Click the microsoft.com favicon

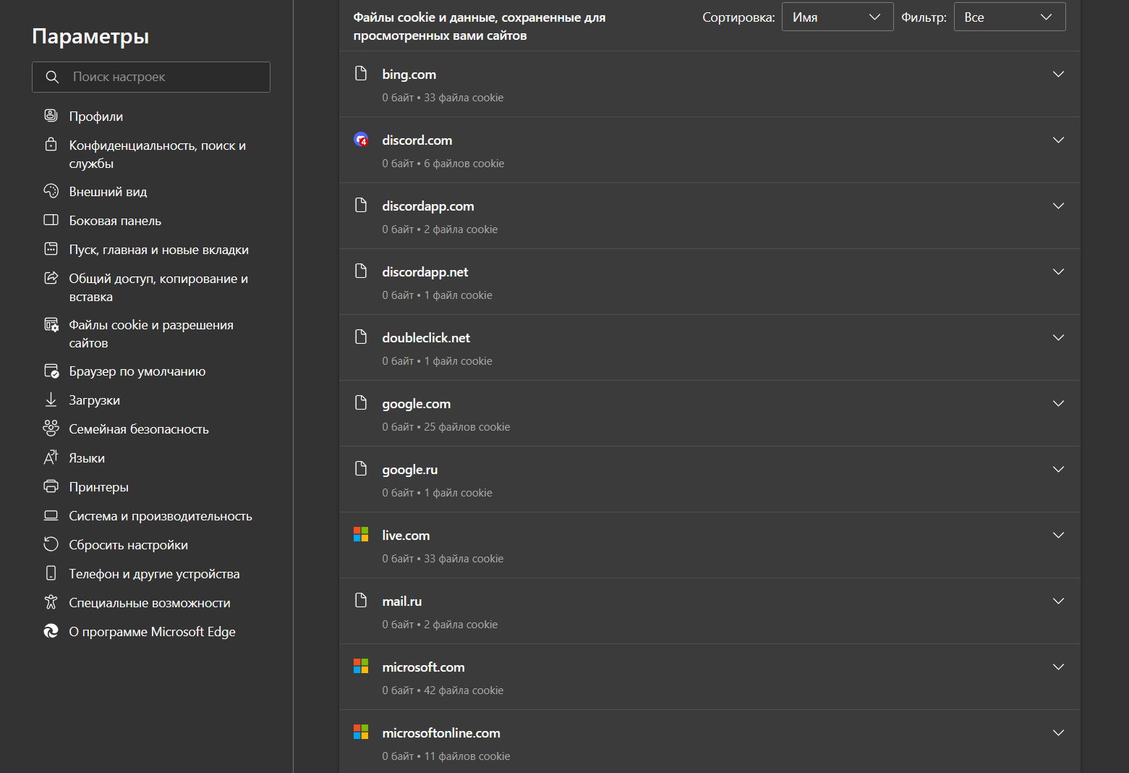[x=361, y=666]
